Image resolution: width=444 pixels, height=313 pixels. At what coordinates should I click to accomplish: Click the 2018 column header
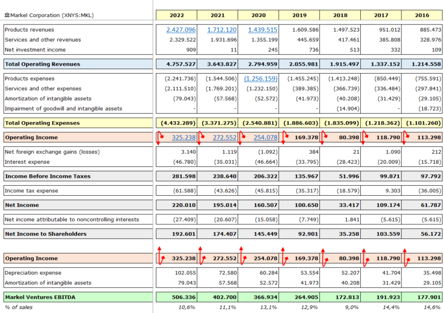point(340,16)
